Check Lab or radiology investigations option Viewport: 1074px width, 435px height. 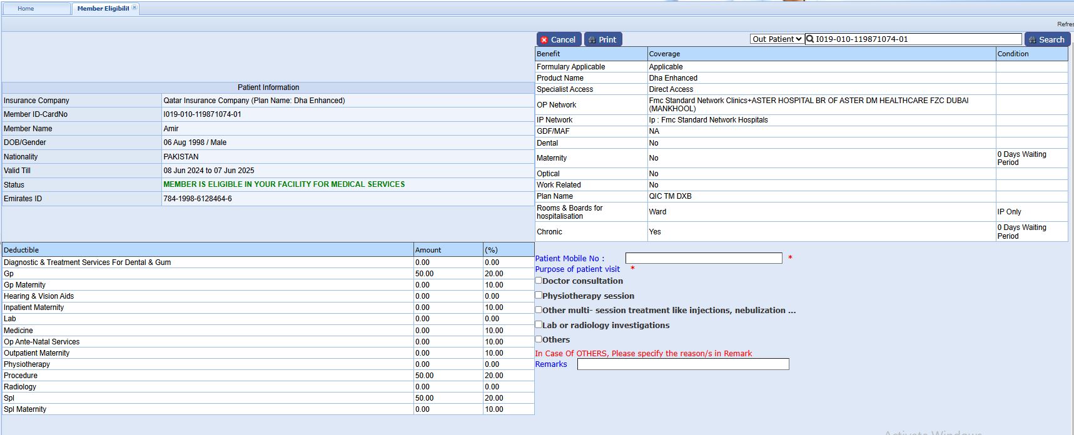tap(539, 324)
